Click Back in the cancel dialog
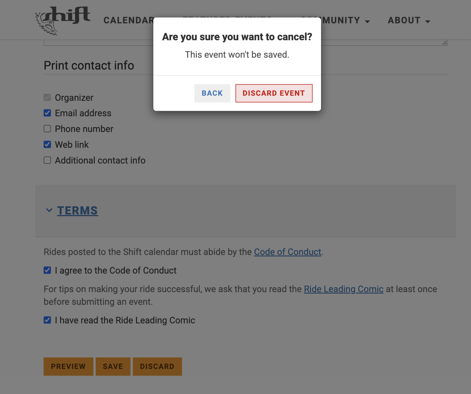Screen dimensions: 471x394 point(212,93)
